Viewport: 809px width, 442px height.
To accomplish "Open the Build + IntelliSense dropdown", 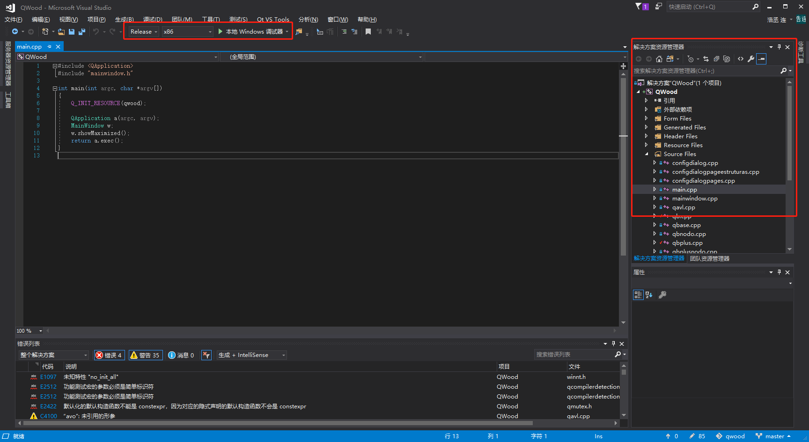I will (252, 355).
